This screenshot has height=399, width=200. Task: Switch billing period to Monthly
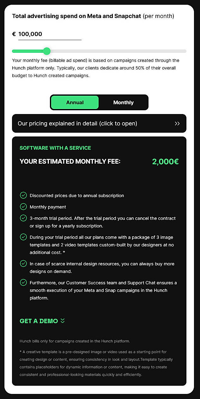click(x=123, y=102)
